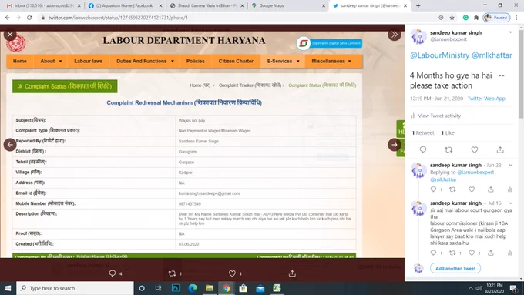
Task: Open more options chevron on Jul 16 reply
Action: pos(510,203)
